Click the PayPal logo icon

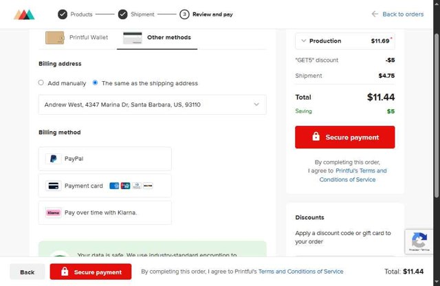pos(53,159)
